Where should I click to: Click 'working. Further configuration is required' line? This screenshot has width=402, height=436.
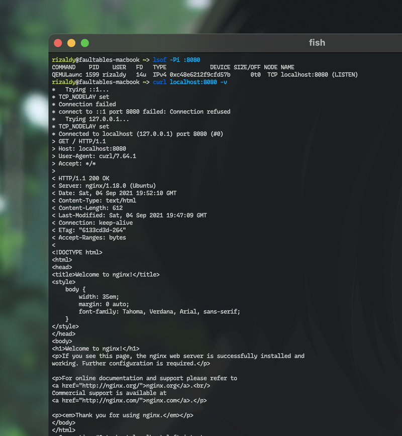(x=131, y=364)
